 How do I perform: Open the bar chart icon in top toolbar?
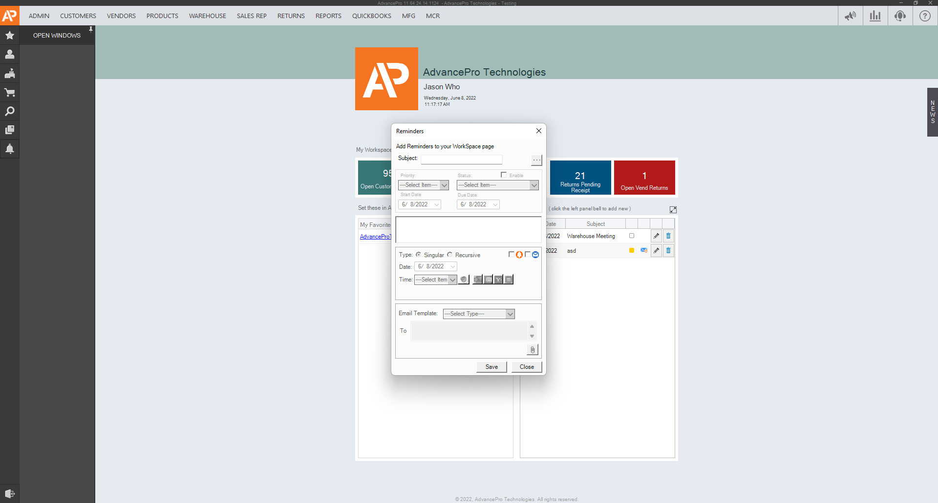pyautogui.click(x=875, y=16)
